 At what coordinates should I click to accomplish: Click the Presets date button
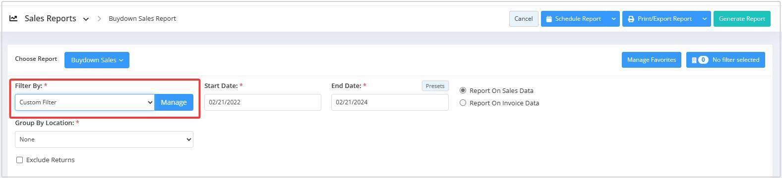[x=435, y=86]
